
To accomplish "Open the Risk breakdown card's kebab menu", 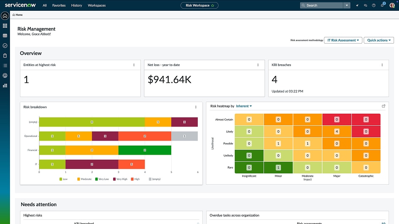I will 196,107.
